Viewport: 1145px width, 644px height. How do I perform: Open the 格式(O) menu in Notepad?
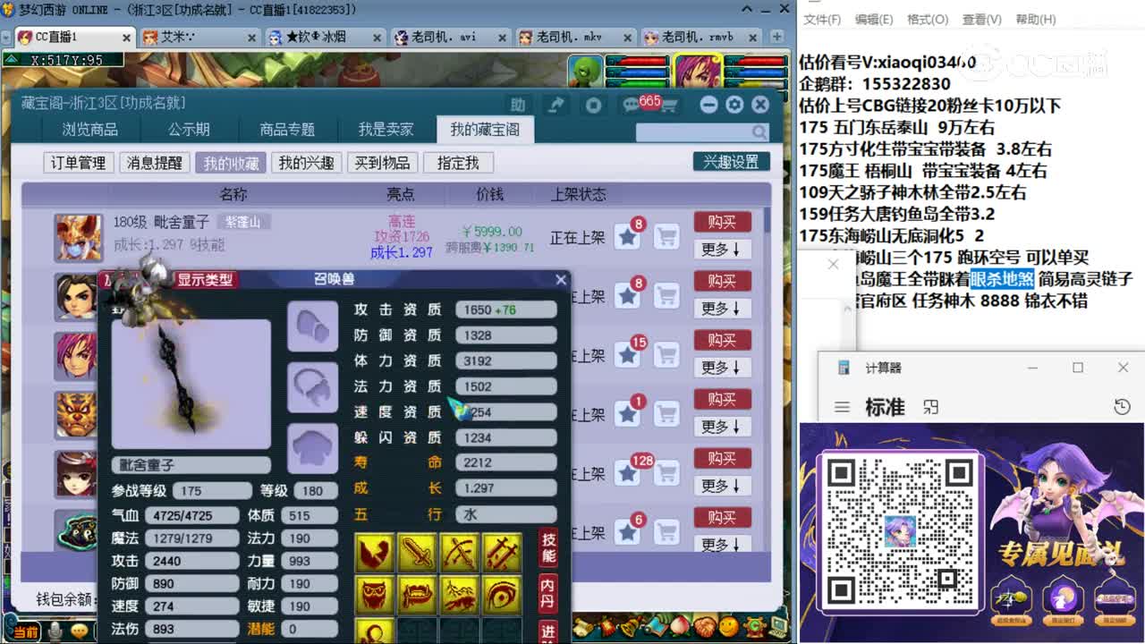[x=926, y=20]
